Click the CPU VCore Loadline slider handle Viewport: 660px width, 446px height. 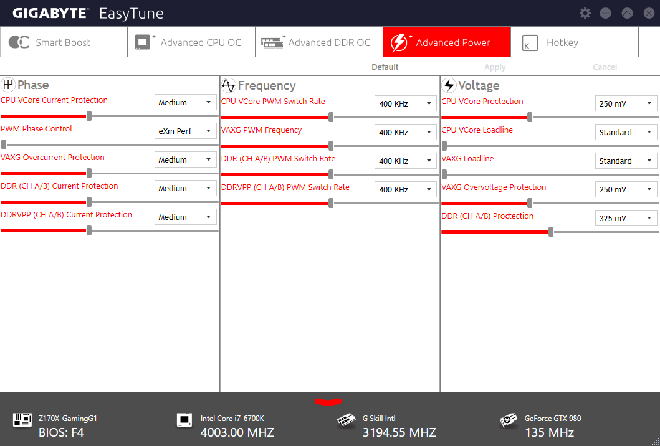[x=444, y=146]
